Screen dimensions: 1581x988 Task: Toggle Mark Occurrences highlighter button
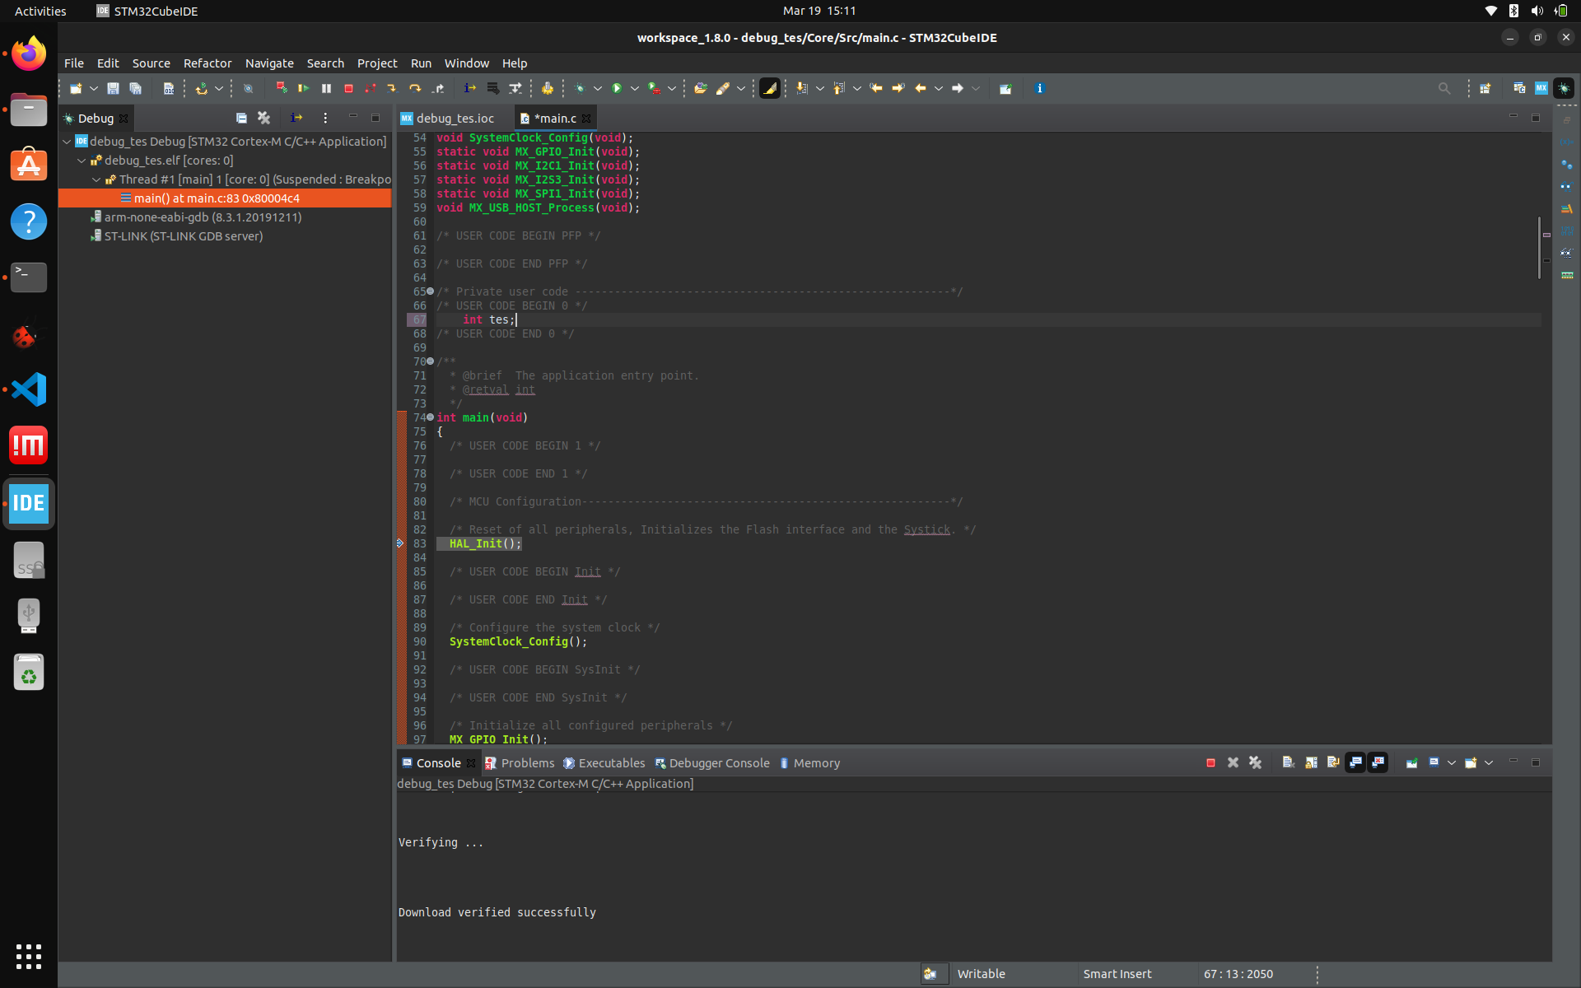(x=770, y=89)
